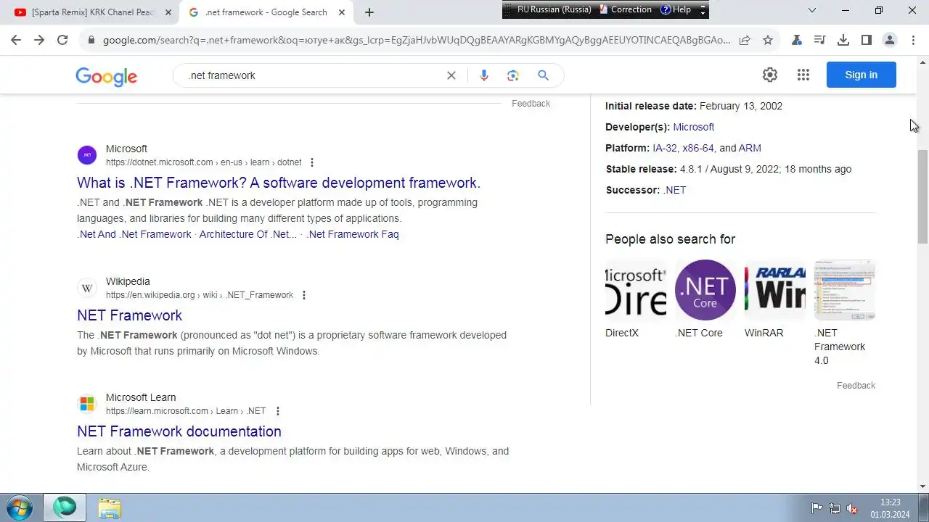The height and width of the screenshot is (522, 929).
Task: Open Chrome tab search chevron
Action: point(812,10)
